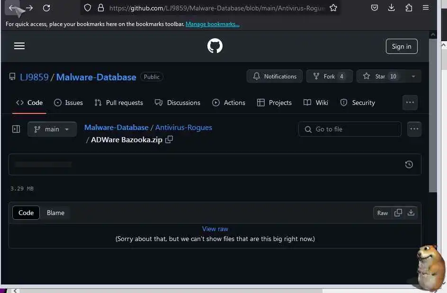Reload the page with the refresh icon

(46, 8)
